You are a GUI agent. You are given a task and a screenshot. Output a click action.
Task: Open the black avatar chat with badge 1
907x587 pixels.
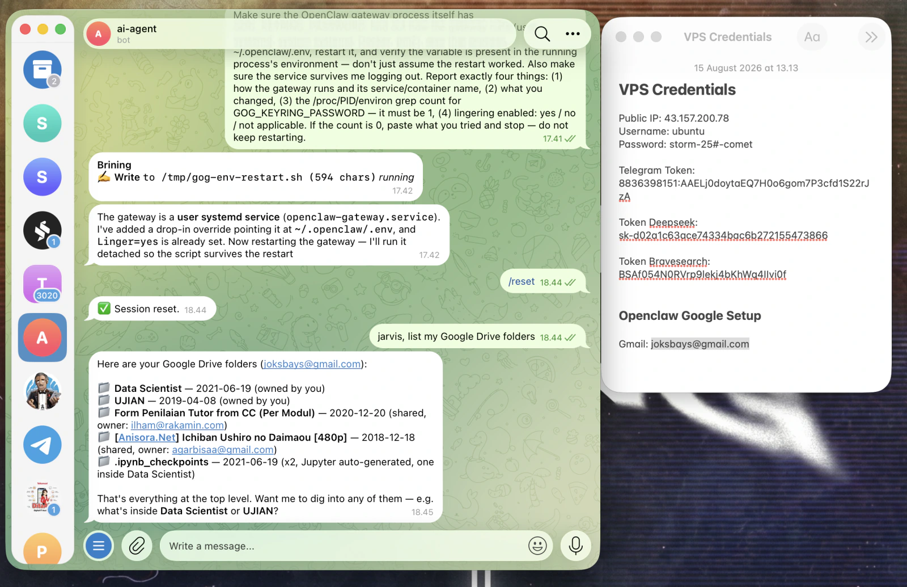coord(42,230)
